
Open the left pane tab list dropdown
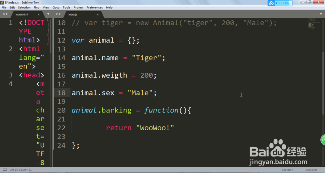click(x=48, y=14)
